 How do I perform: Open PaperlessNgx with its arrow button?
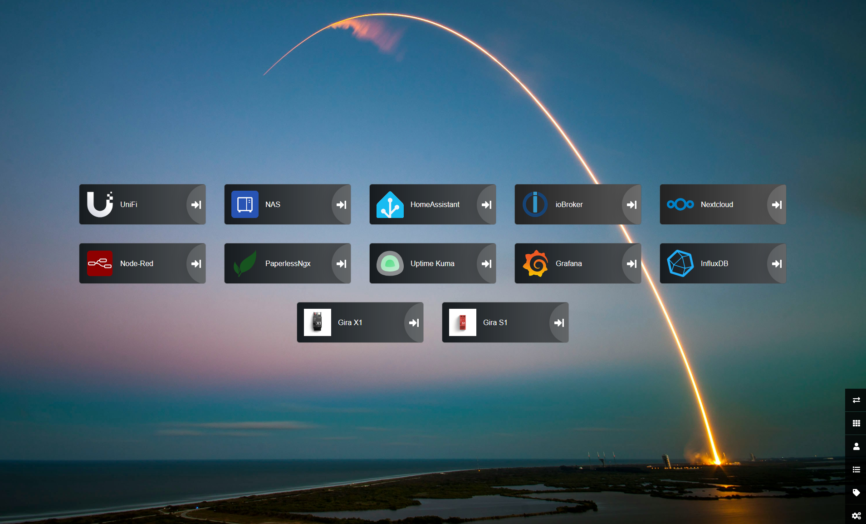(x=342, y=263)
